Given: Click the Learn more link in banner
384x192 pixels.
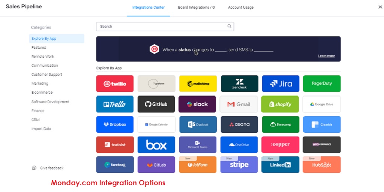Looking at the screenshot, I should coord(326,56).
